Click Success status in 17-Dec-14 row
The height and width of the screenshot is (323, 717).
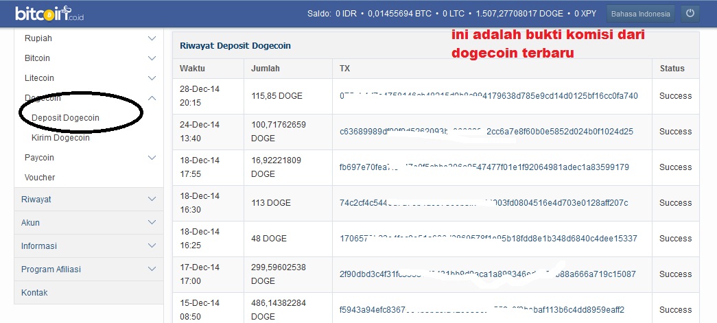[675, 274]
